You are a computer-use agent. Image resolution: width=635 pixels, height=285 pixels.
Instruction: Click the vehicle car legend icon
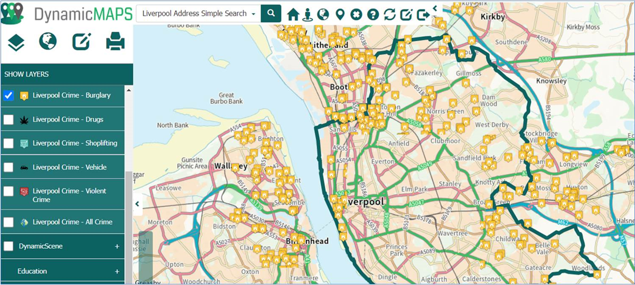24,167
